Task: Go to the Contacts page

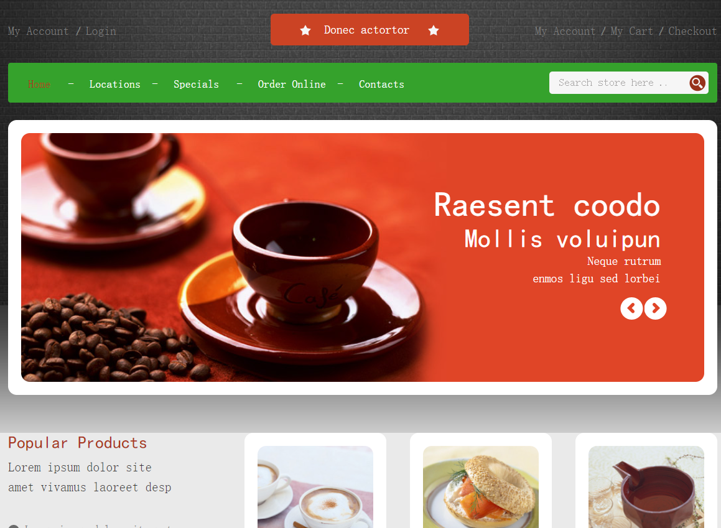Action: pos(382,84)
